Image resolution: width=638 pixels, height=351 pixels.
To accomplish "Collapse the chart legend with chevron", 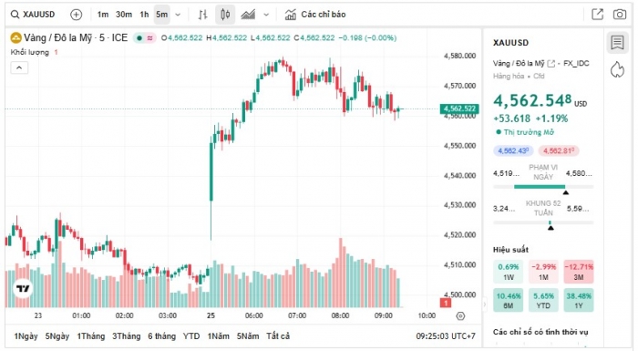I will pos(19,68).
